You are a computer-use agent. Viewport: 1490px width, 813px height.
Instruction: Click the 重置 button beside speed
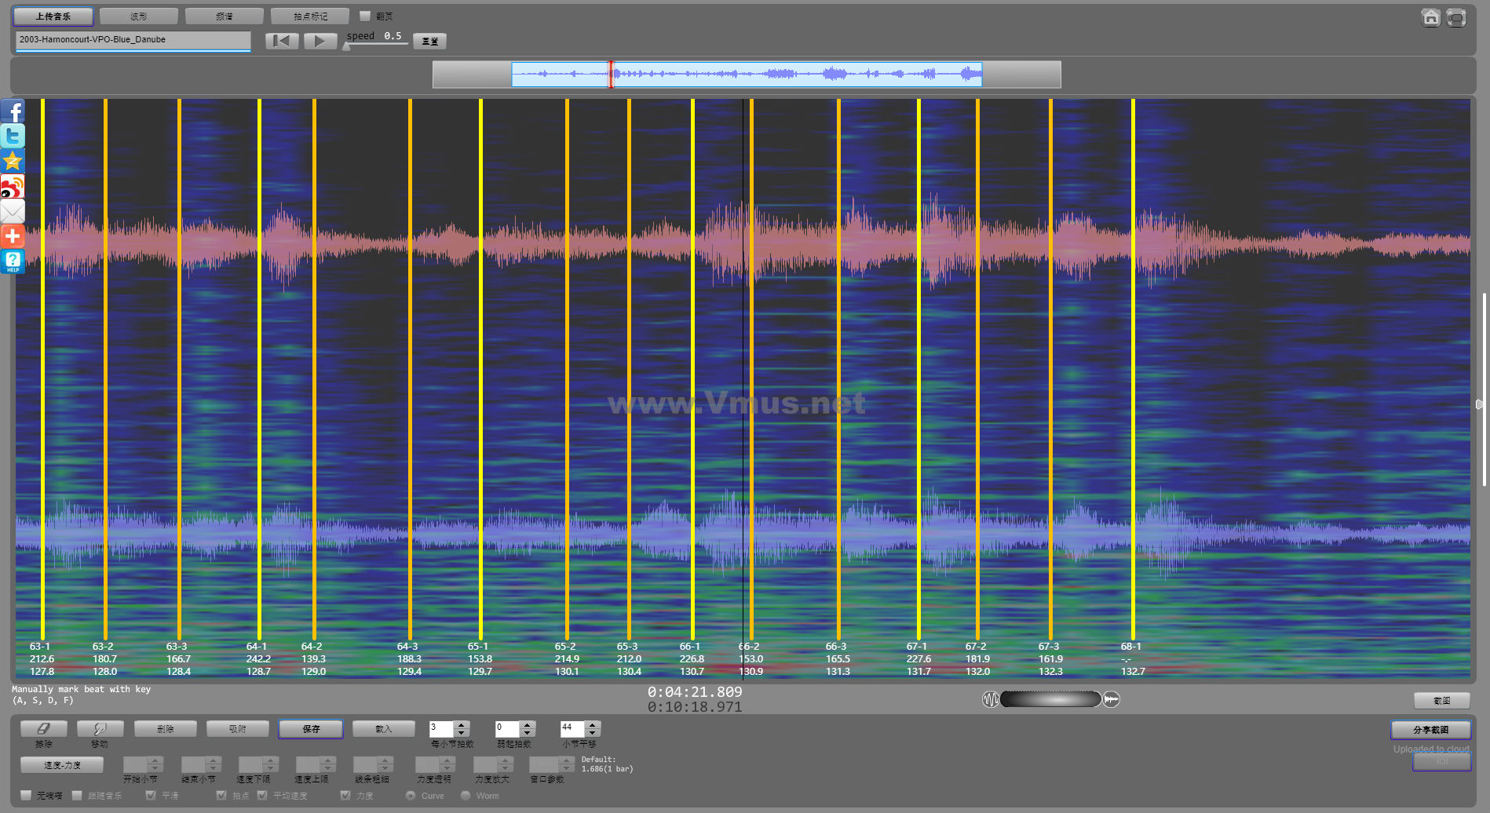pyautogui.click(x=429, y=42)
